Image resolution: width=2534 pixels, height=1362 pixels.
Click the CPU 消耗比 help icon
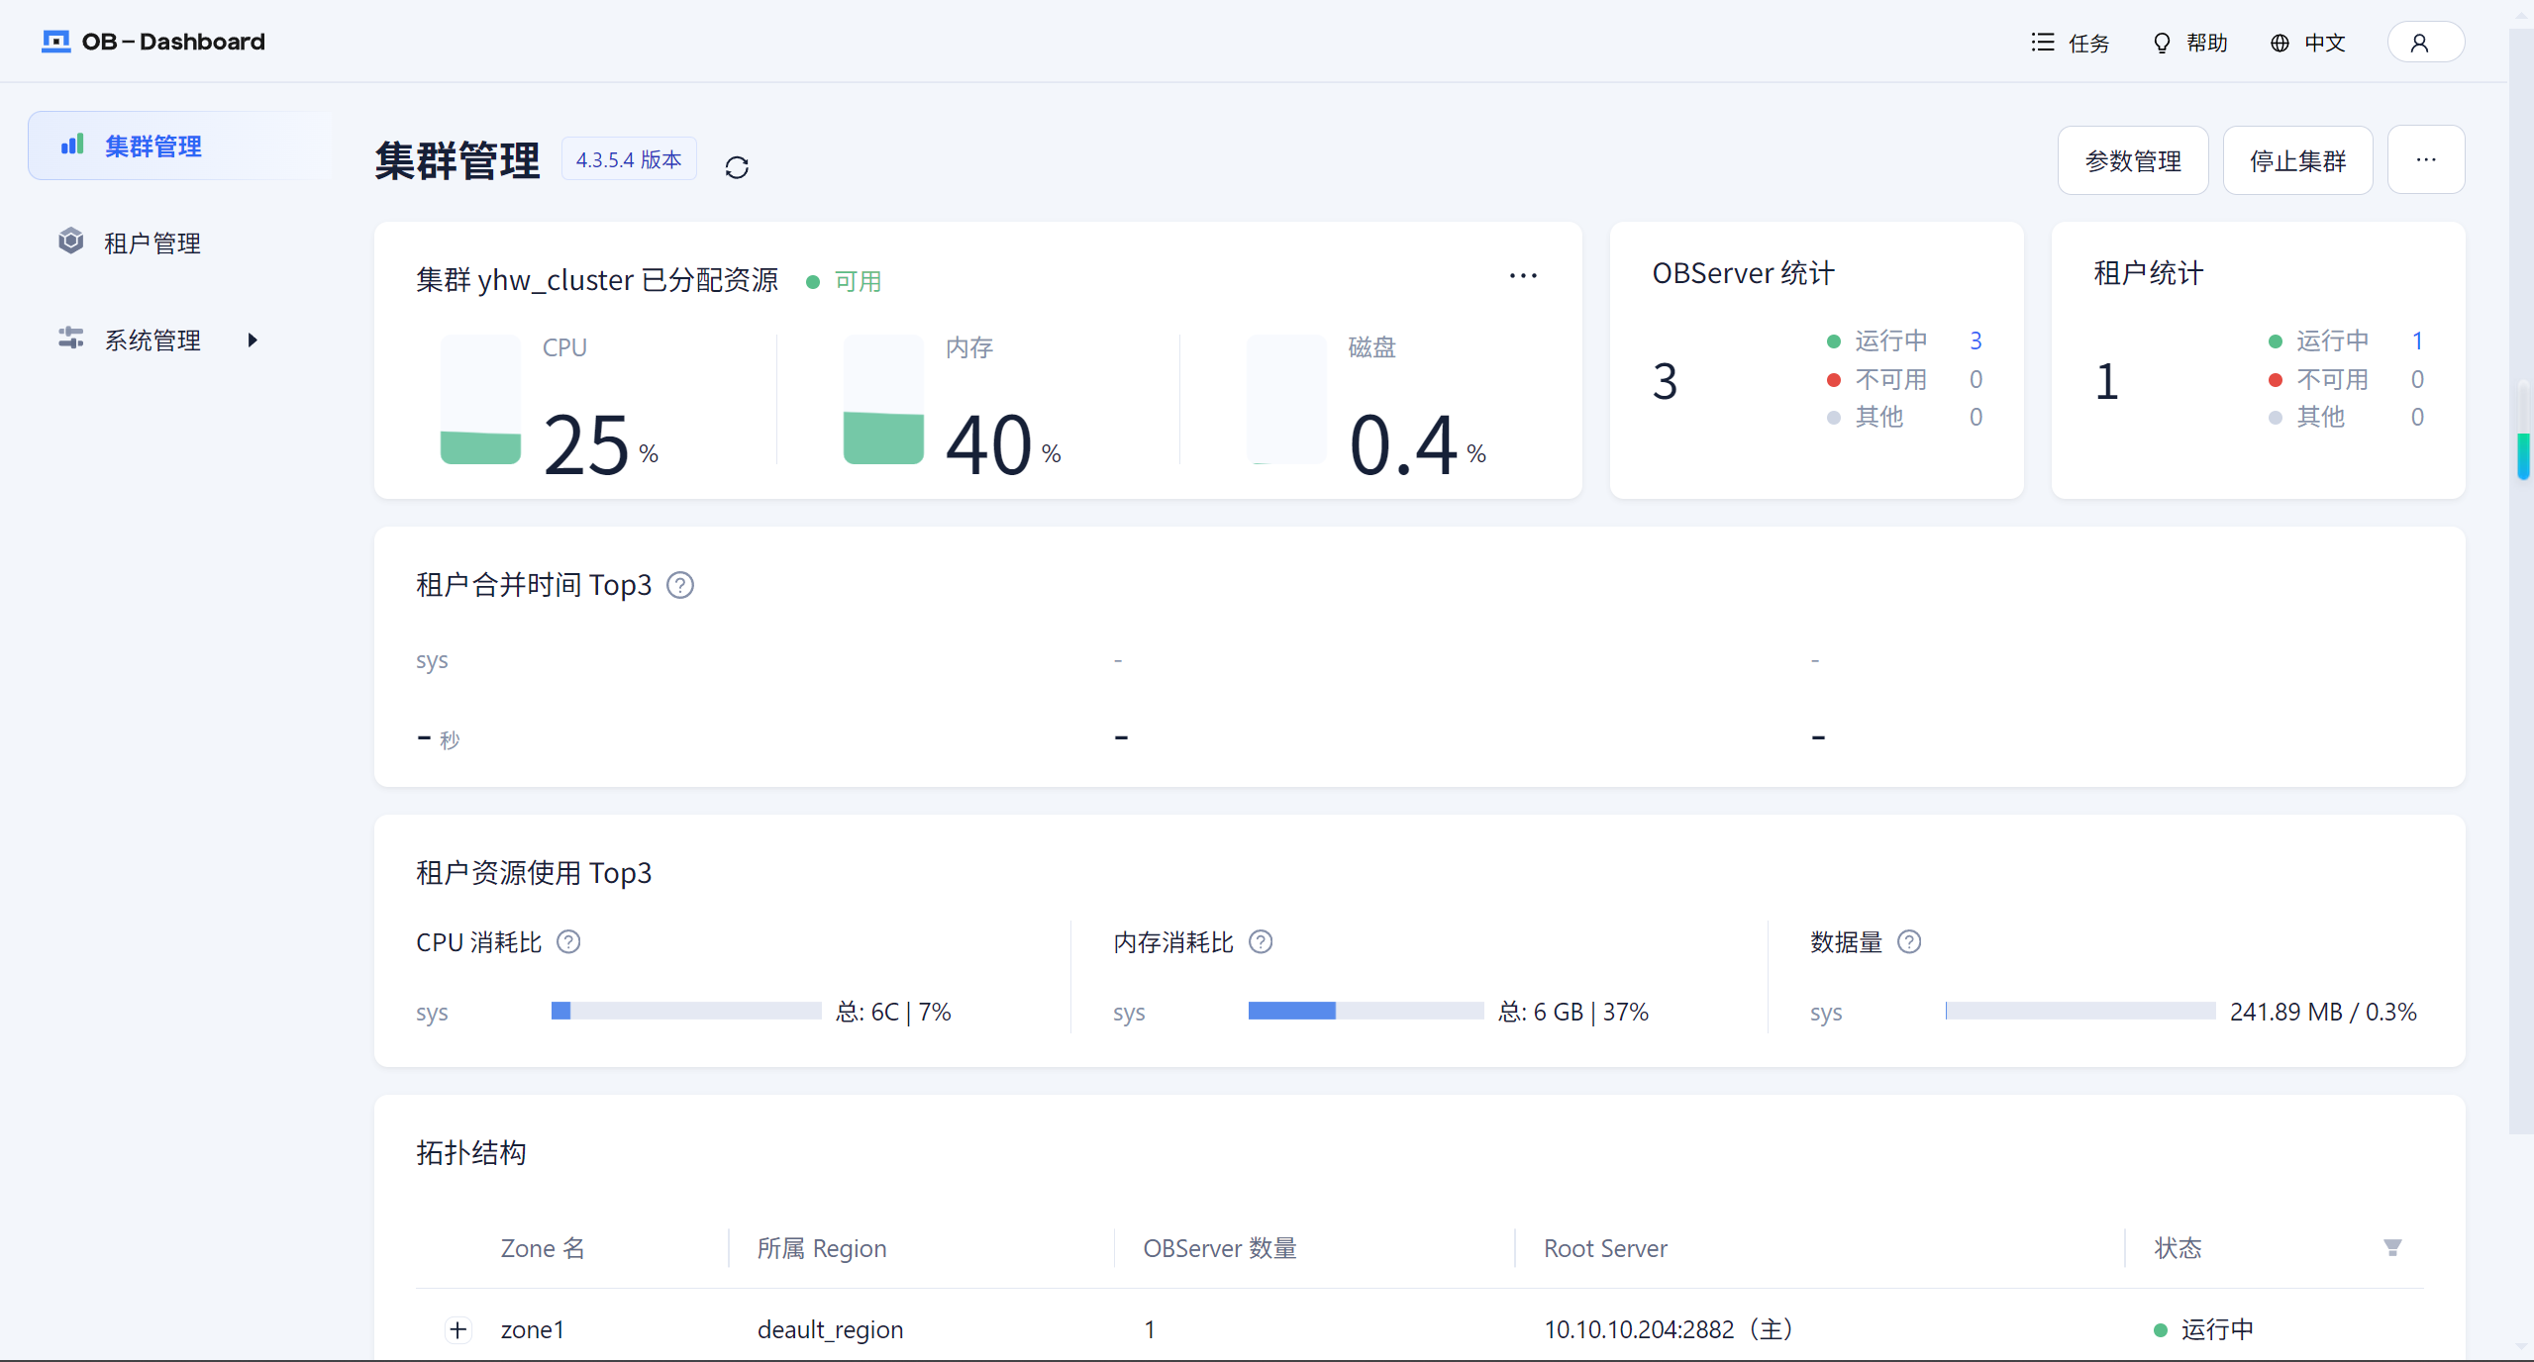tap(568, 941)
